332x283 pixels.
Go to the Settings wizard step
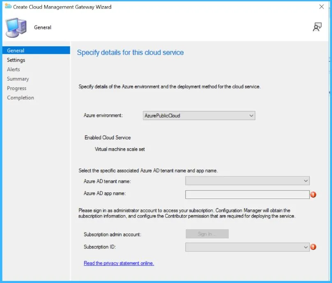[x=16, y=60]
